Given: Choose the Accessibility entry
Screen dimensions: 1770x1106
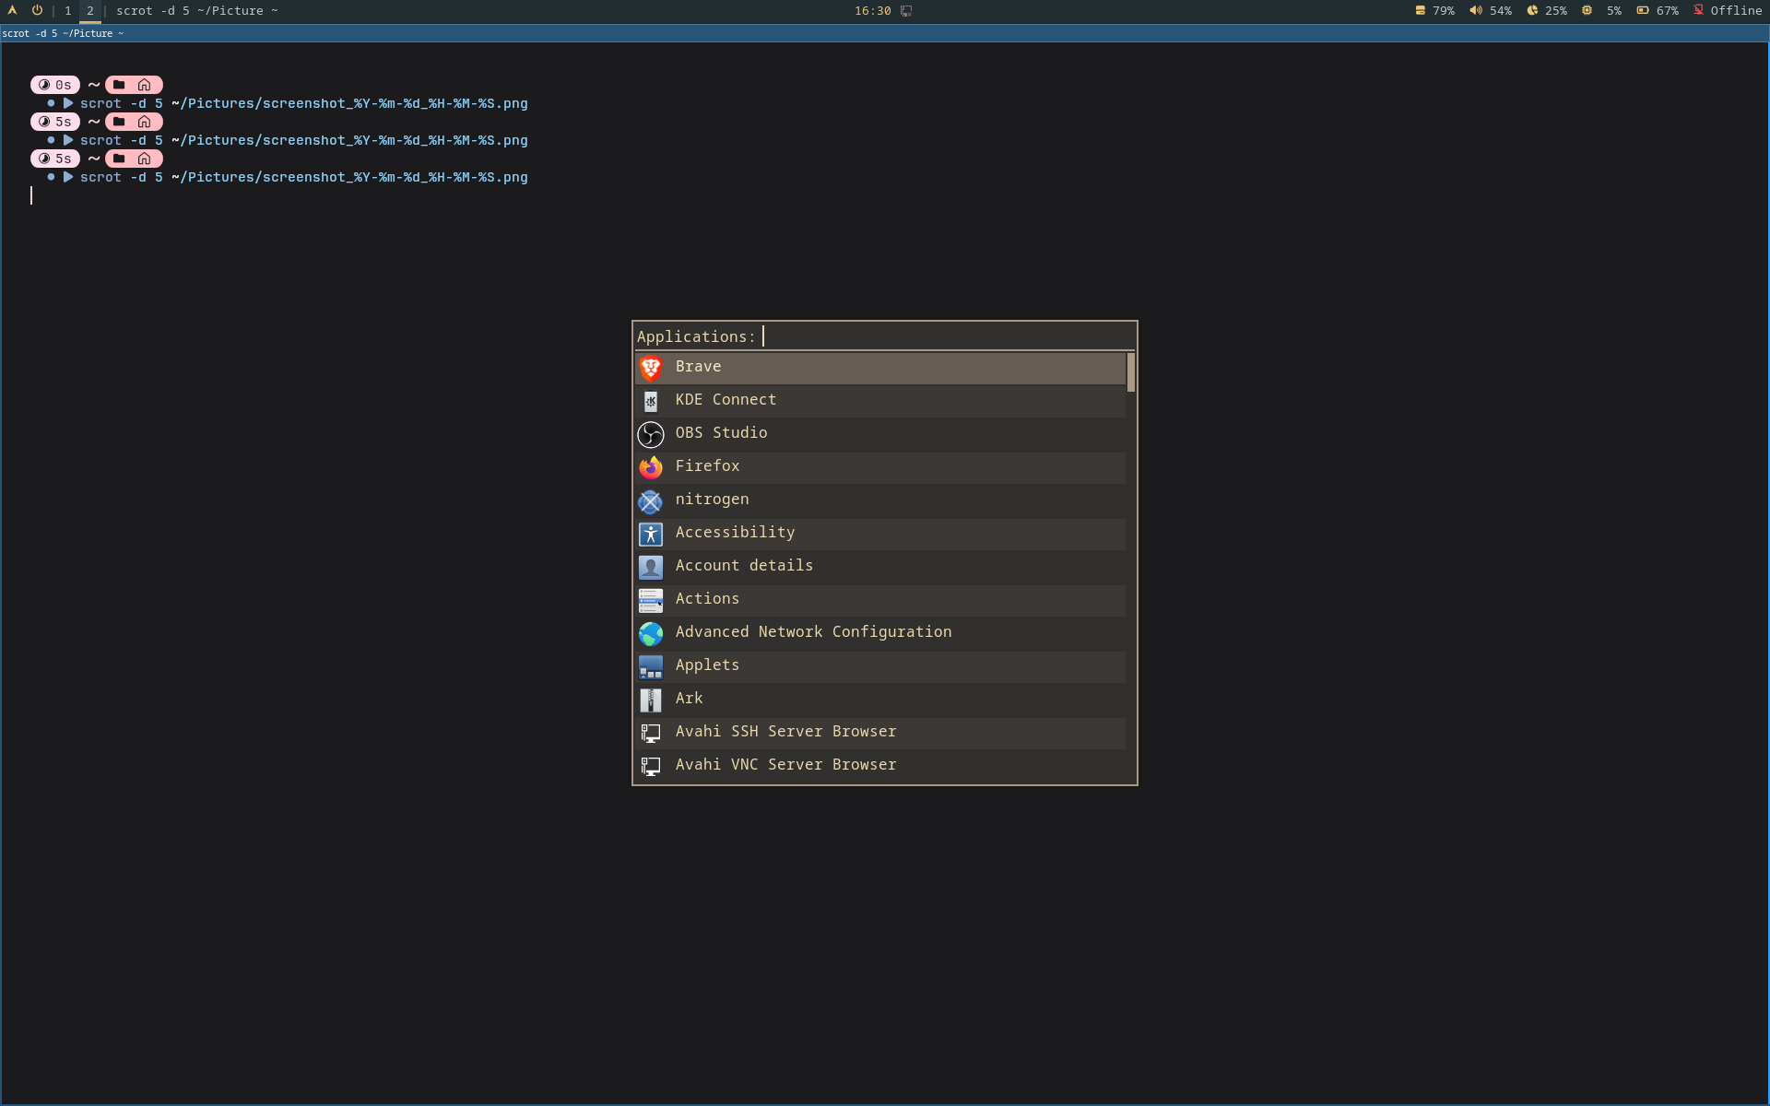Looking at the screenshot, I should pos(880,534).
